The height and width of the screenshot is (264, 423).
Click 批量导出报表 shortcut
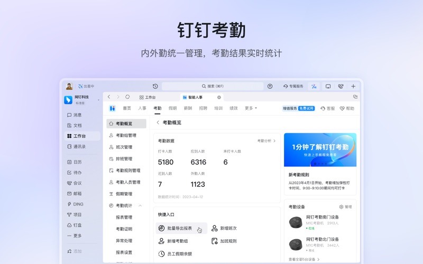[181, 228]
